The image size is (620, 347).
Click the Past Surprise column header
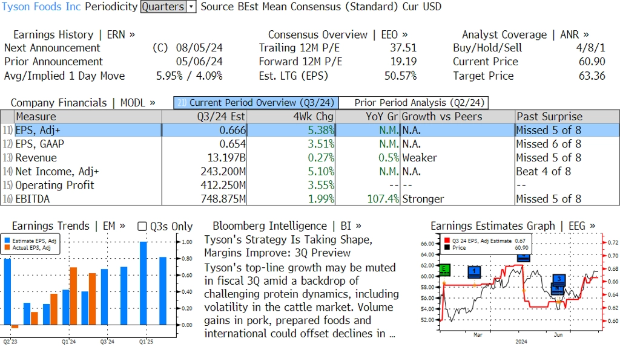tap(567, 117)
